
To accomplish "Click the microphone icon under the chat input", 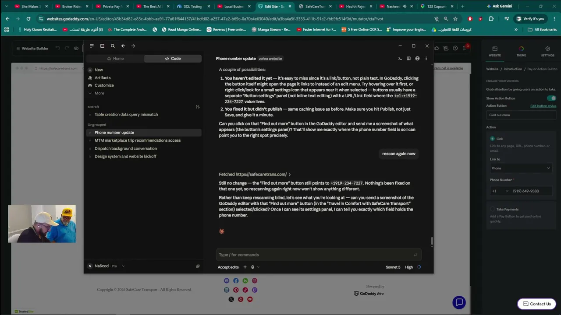I will 252,267.
